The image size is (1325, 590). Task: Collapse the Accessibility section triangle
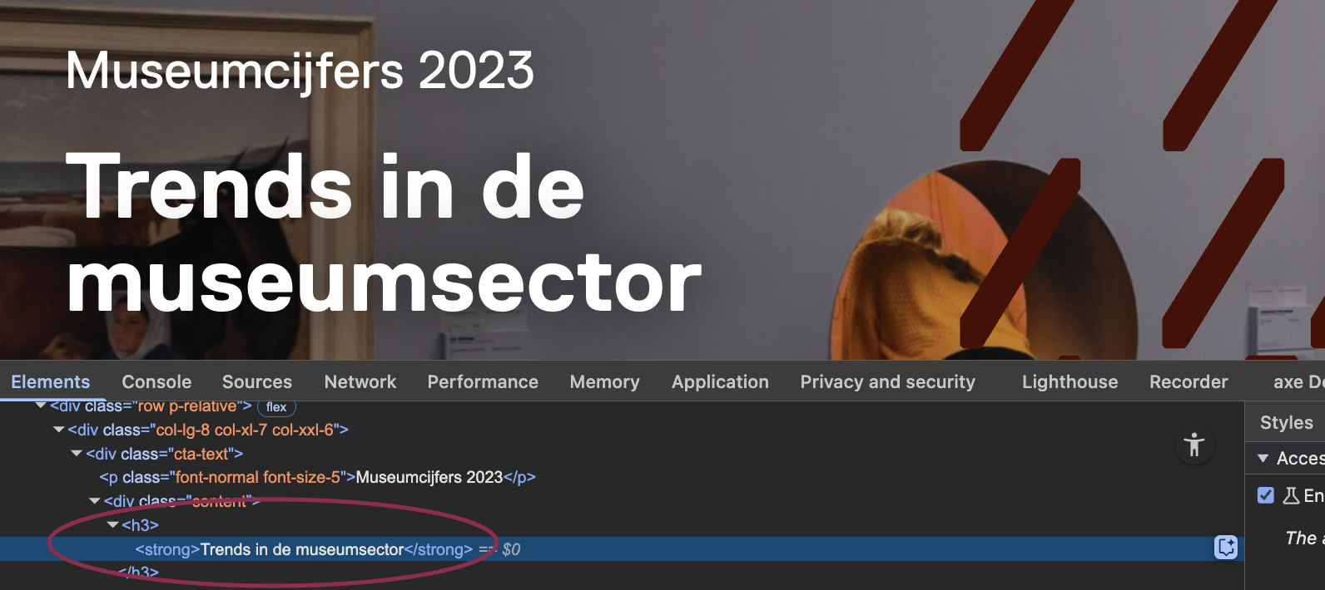point(1263,459)
